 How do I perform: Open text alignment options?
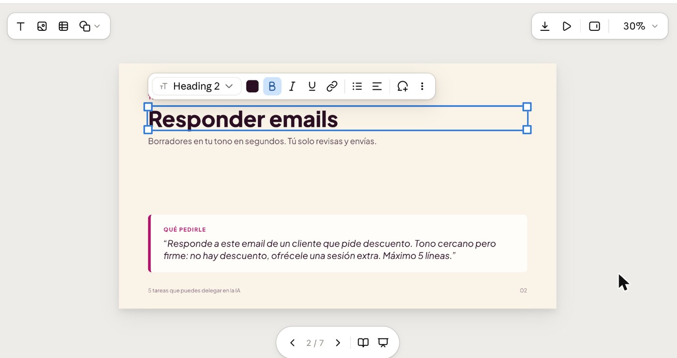click(x=377, y=86)
